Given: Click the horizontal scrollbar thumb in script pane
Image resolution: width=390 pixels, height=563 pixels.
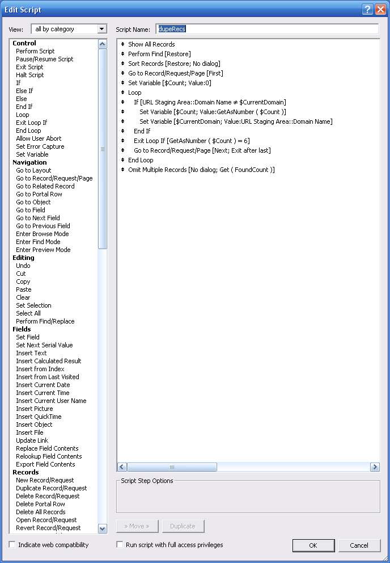Looking at the screenshot, I should click(x=172, y=467).
